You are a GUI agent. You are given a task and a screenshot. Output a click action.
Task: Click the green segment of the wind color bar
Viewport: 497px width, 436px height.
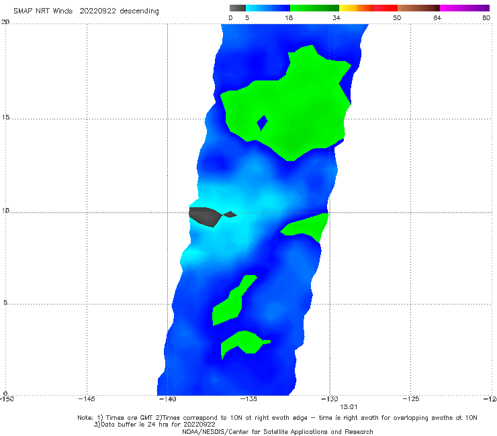(314, 8)
